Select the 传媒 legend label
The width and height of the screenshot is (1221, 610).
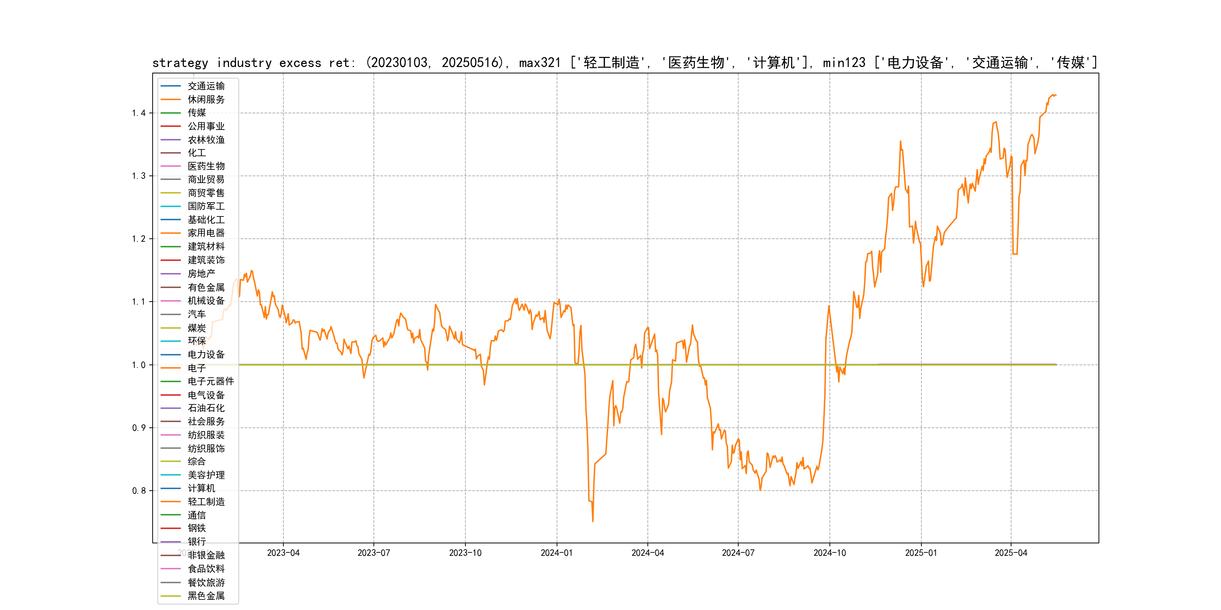197,113
